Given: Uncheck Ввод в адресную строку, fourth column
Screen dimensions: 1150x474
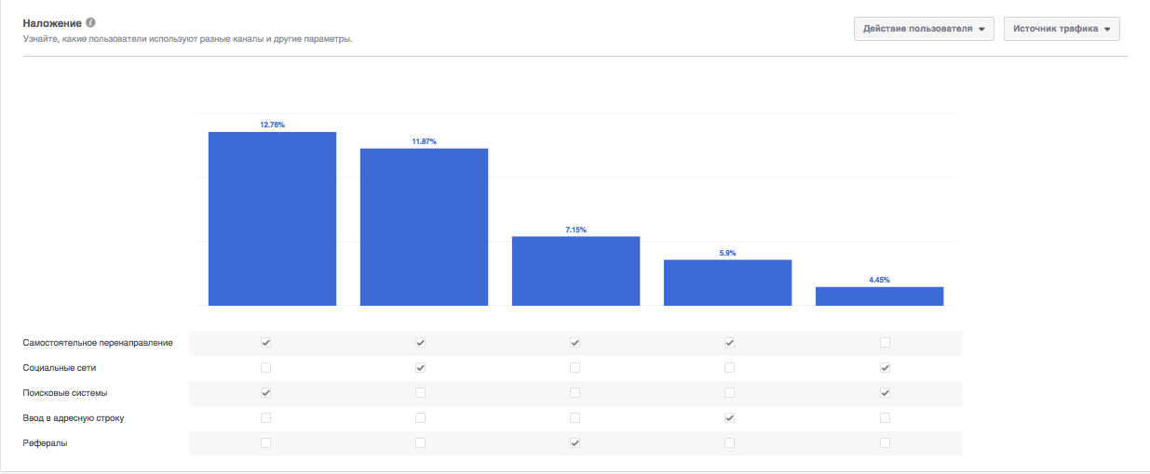Looking at the screenshot, I should pos(730,418).
